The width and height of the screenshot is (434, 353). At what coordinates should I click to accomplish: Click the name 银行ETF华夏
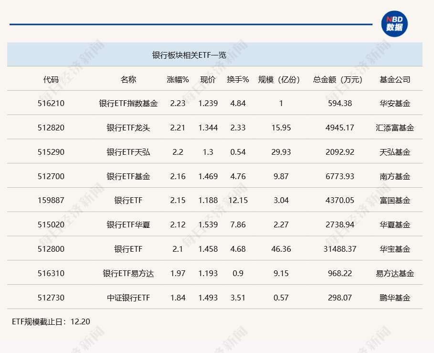(x=128, y=225)
